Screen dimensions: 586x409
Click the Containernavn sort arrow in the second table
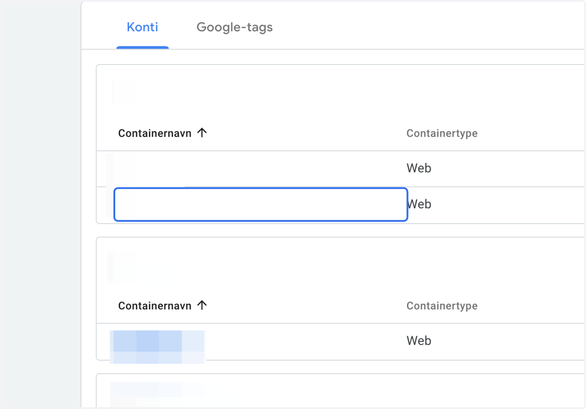point(202,306)
